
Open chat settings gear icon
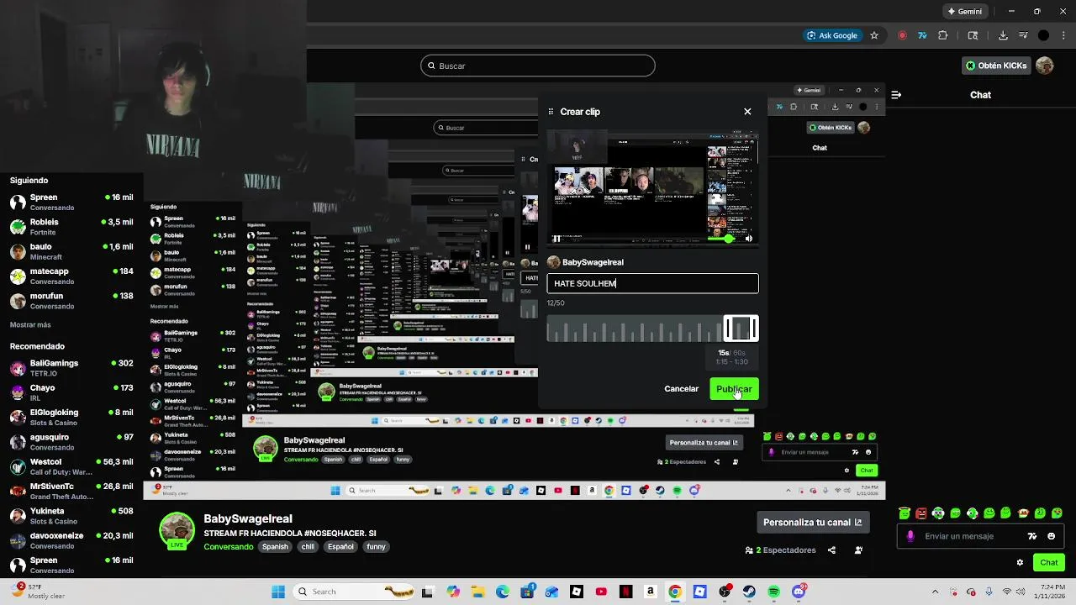click(x=1020, y=563)
